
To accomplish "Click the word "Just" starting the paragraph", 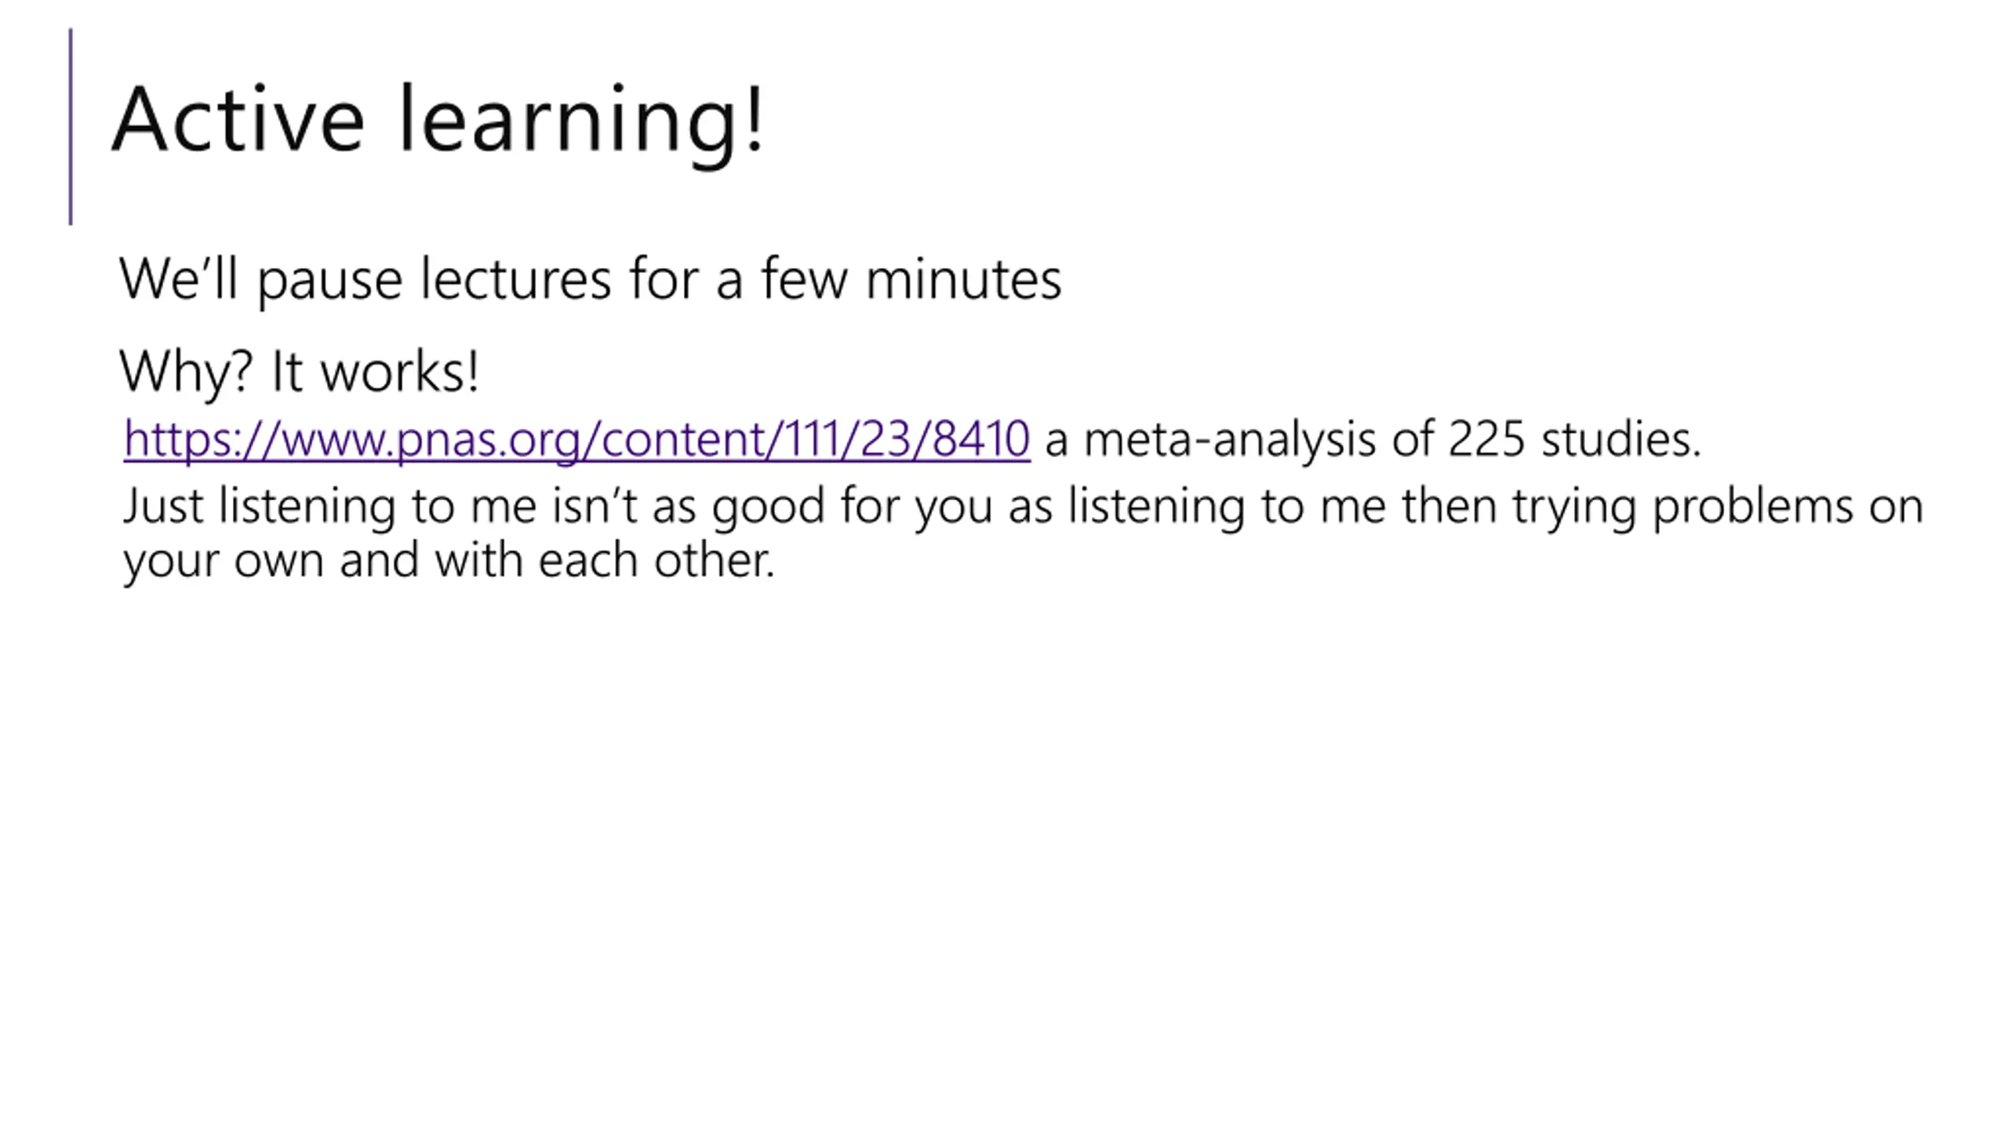I will pos(163,506).
